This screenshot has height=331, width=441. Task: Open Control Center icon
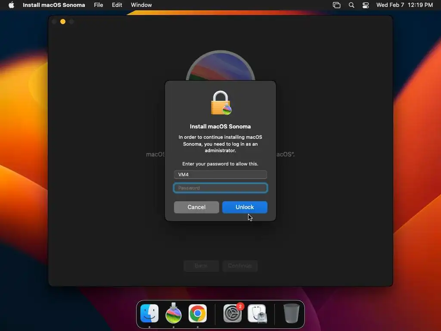(365, 5)
